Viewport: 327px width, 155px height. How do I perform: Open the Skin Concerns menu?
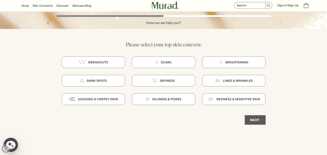(42, 6)
